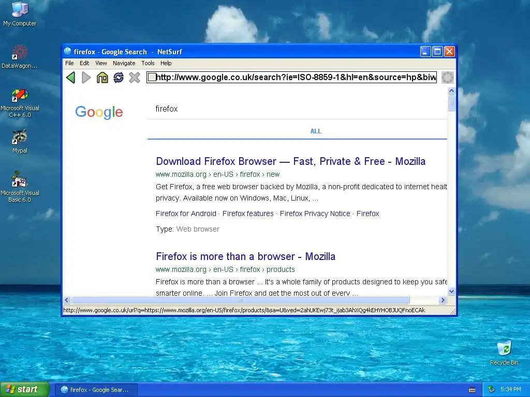
Task: Open the Edit menu
Action: (x=84, y=63)
